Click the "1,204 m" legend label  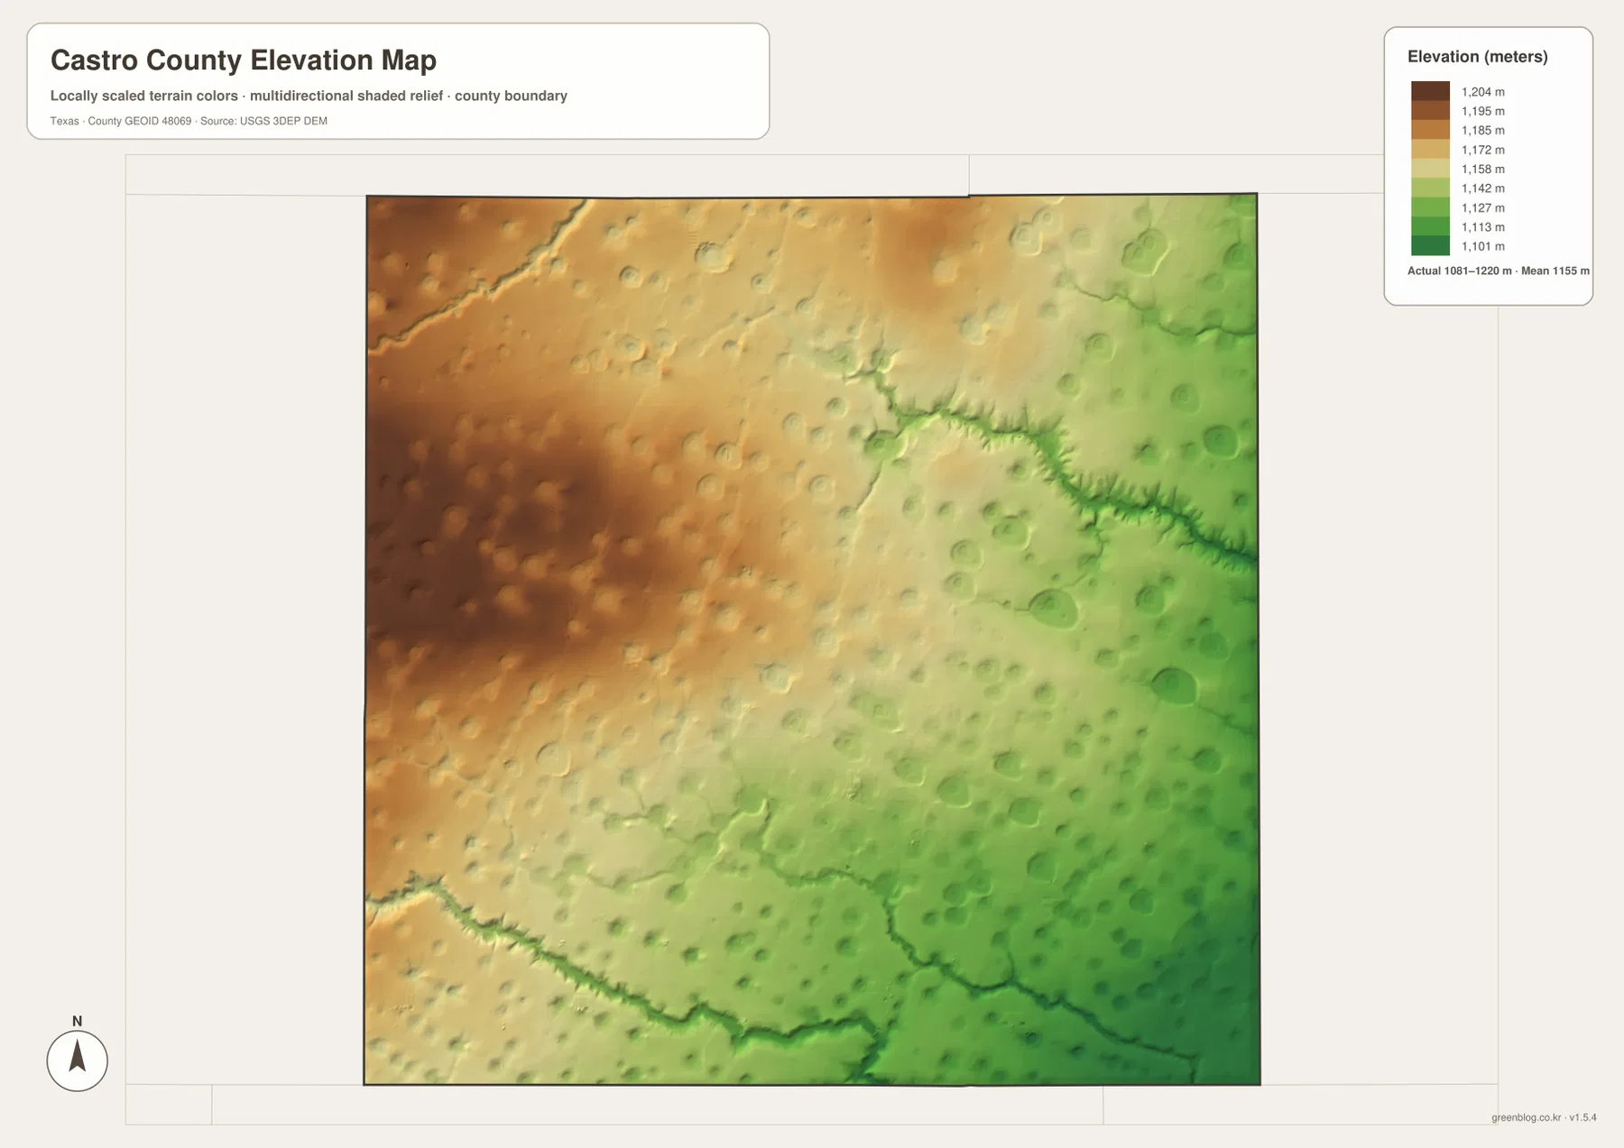(x=1483, y=92)
